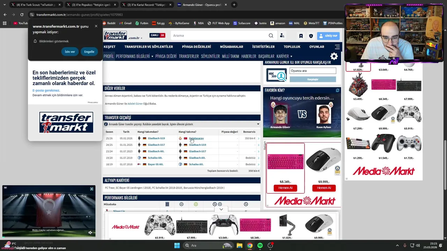Open the advanced player search icon

(282, 36)
